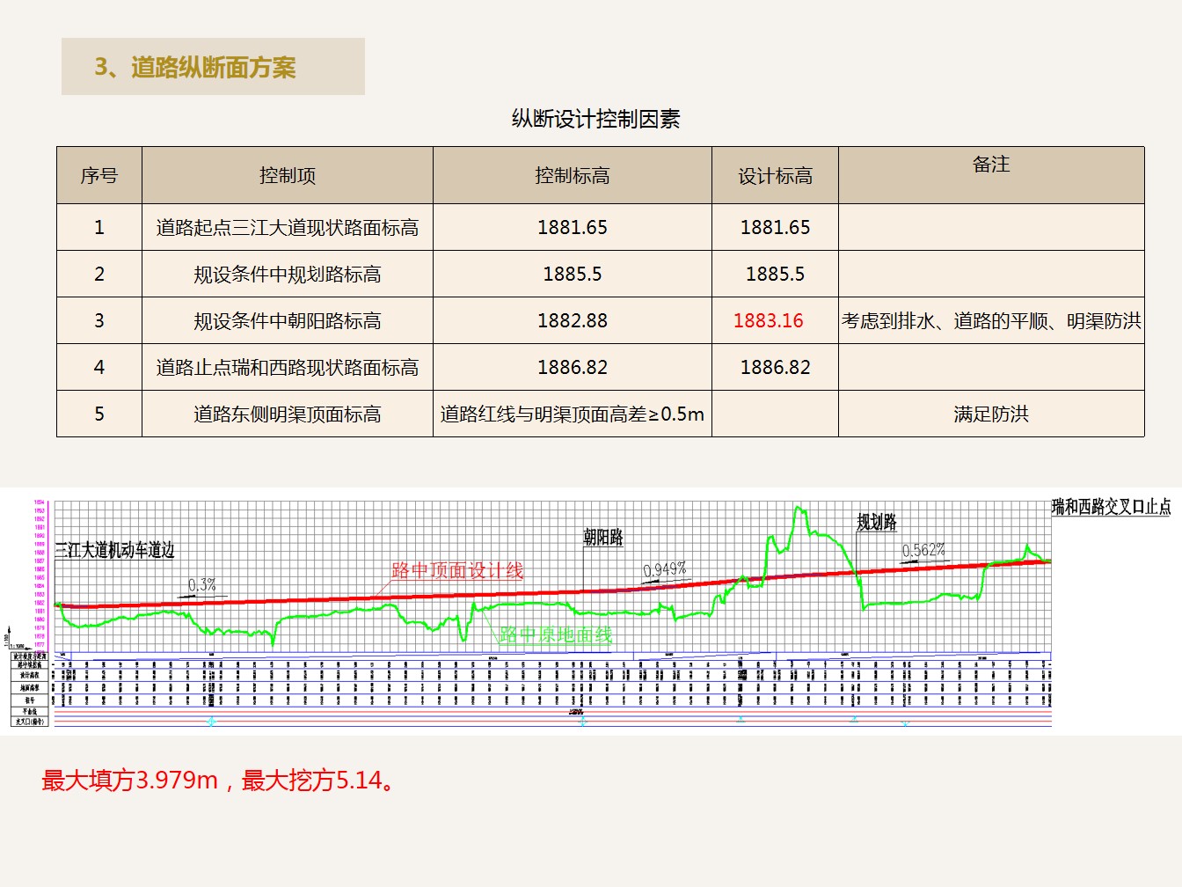Click the 瑞和西路交叉口止点 label

pyautogui.click(x=1111, y=507)
